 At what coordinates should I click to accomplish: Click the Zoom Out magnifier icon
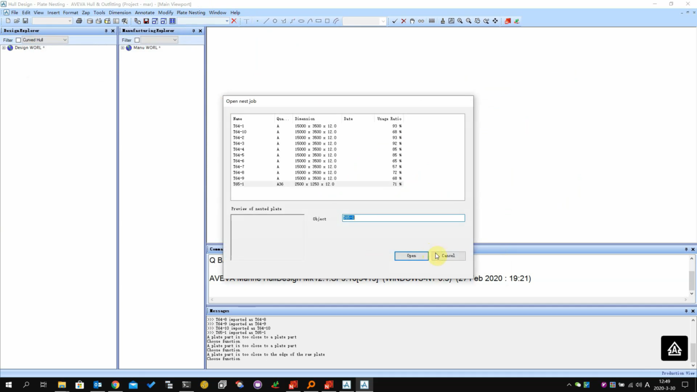(x=468, y=21)
